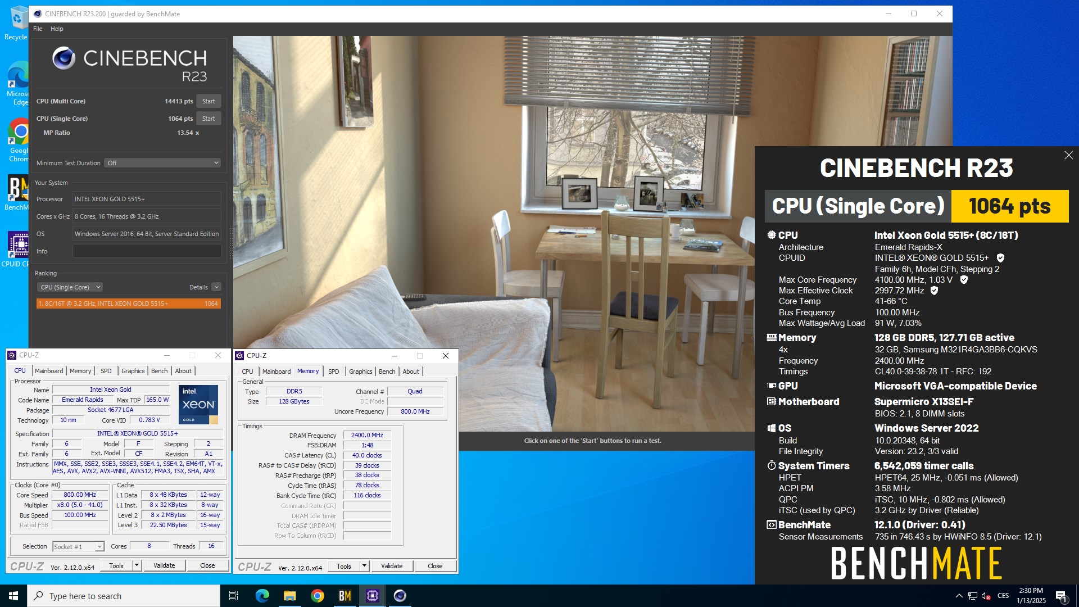Switch to Mainboard tab in left CPU-Z
The image size is (1079, 607).
49,371
